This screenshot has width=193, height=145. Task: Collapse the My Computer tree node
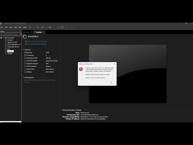coord(1,38)
